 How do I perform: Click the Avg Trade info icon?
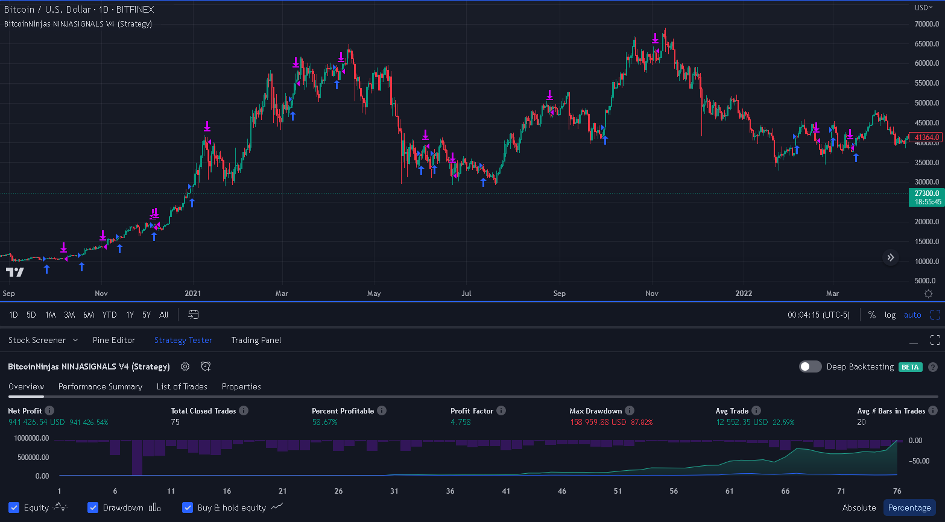click(x=756, y=410)
